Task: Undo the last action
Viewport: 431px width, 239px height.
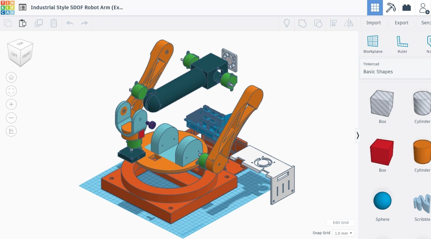Action: click(x=69, y=23)
